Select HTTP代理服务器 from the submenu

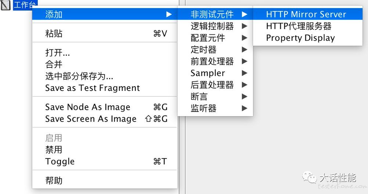point(308,26)
